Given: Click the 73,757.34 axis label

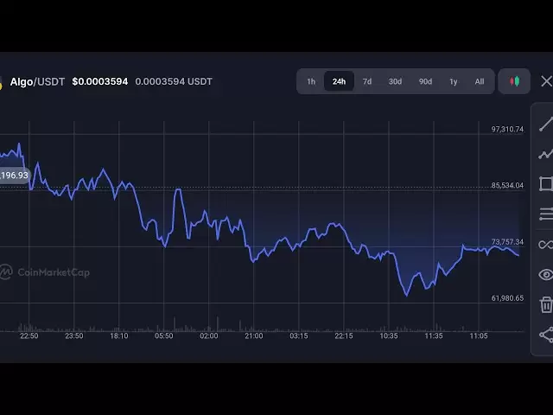Looking at the screenshot, I should point(507,242).
